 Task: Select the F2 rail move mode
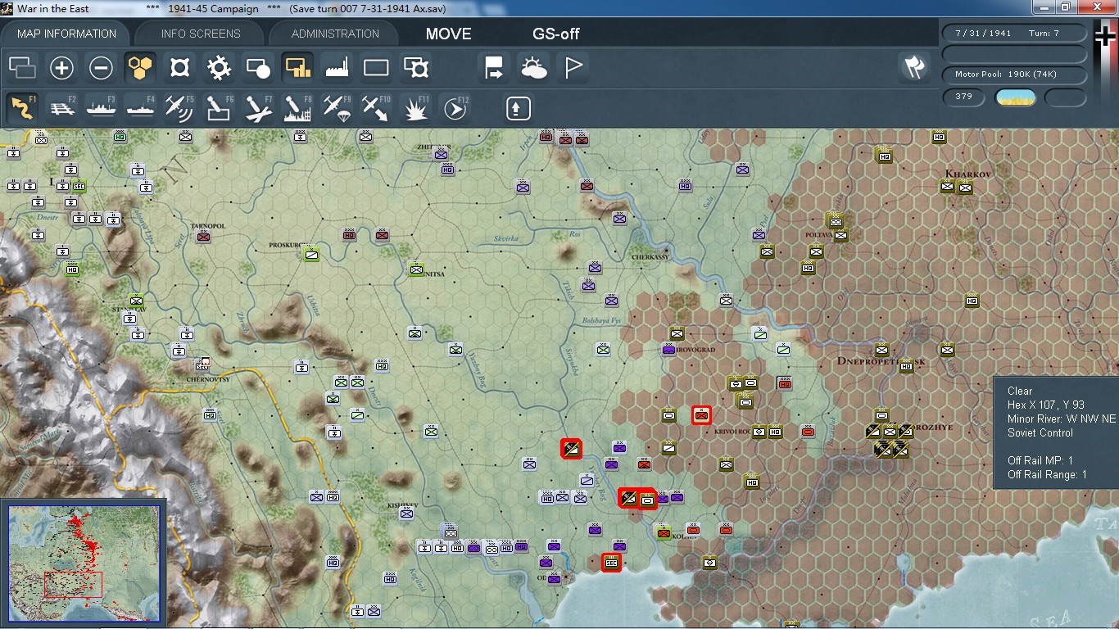pyautogui.click(x=62, y=108)
